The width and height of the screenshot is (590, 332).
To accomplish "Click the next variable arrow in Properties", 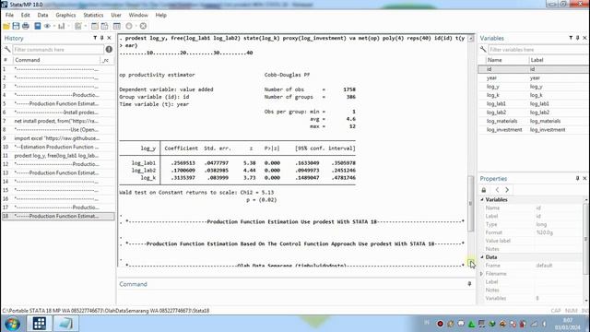I will [x=507, y=190].
